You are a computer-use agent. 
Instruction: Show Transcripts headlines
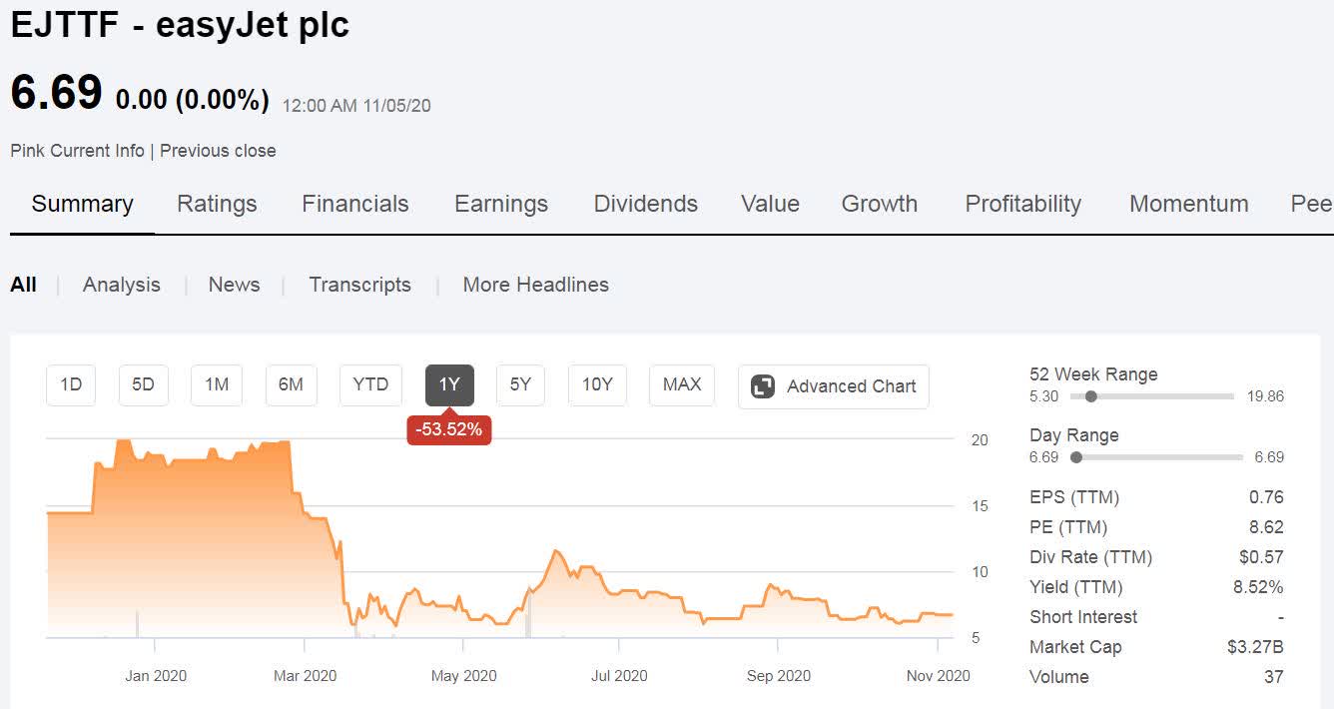(360, 285)
